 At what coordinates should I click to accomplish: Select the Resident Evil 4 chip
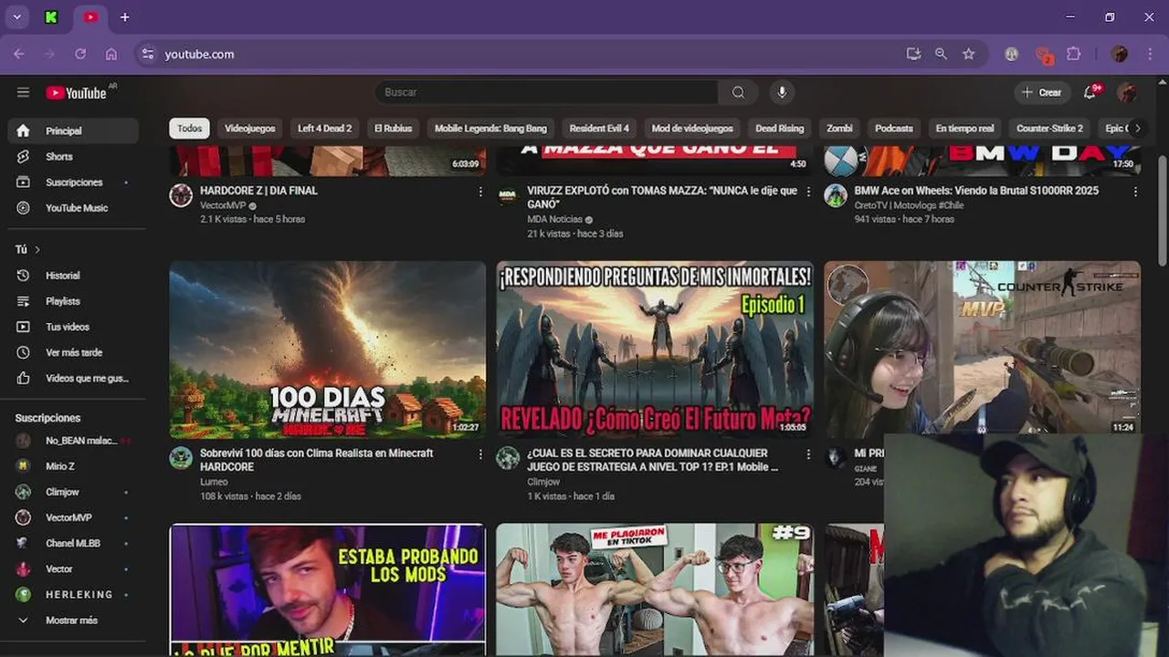coord(599,129)
